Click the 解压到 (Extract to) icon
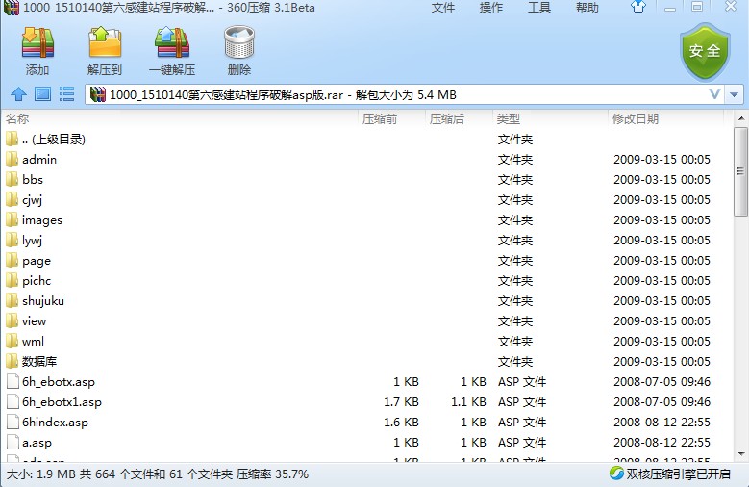749x487 pixels. tap(104, 50)
